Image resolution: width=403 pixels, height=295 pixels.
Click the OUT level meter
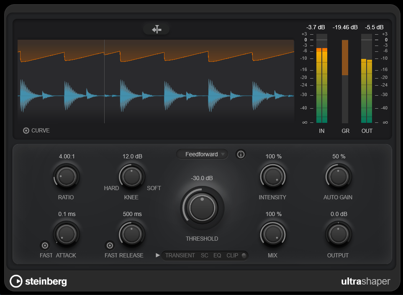point(367,79)
